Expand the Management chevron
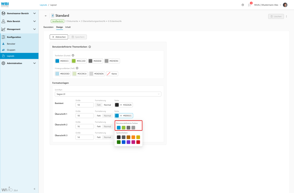This screenshot has height=193, width=294. [x=34, y=29]
